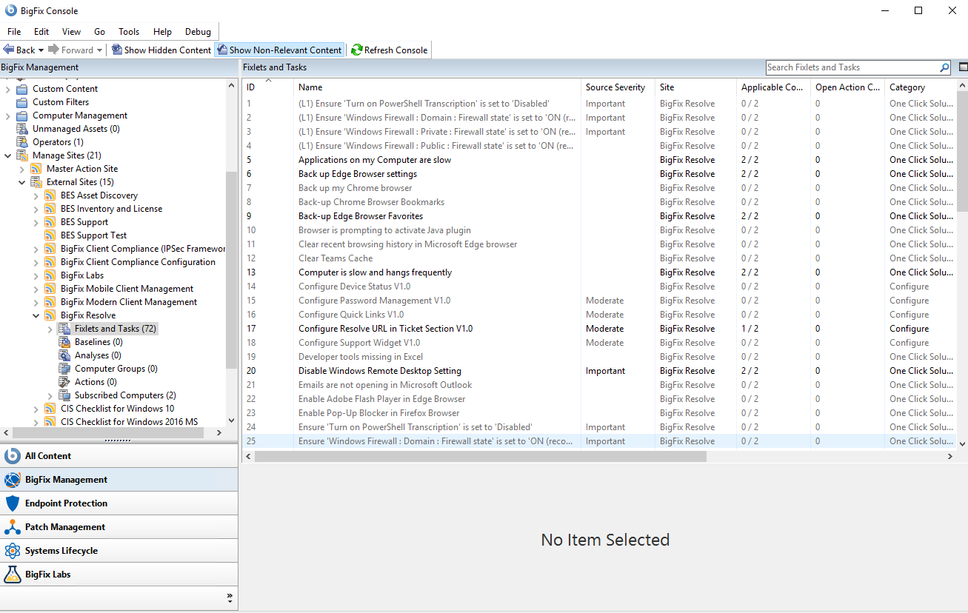This screenshot has height=613, width=968.
Task: Open the Back history dropdown arrow
Action: tap(41, 50)
